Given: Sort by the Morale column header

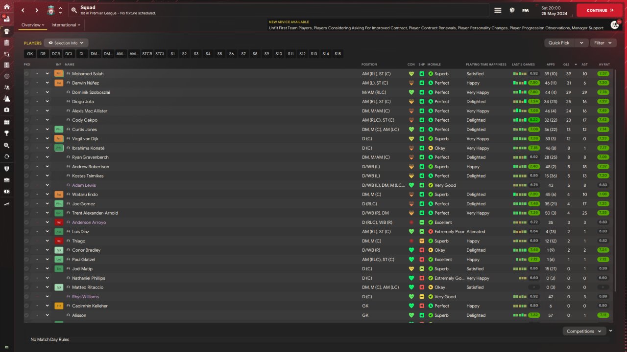Looking at the screenshot, I should (x=434, y=65).
